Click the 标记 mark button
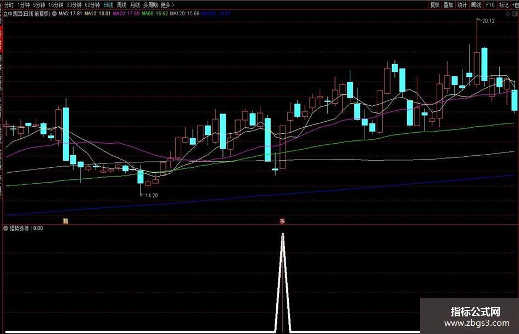This screenshot has width=519, height=334. click(504, 4)
